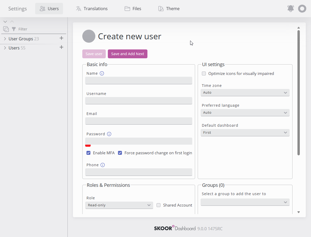
Task: Uncheck Force password change on first login
Action: coord(120,153)
